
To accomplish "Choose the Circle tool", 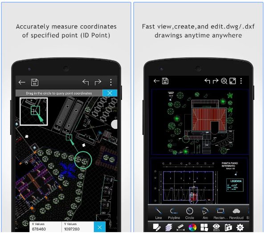I will (189, 213).
